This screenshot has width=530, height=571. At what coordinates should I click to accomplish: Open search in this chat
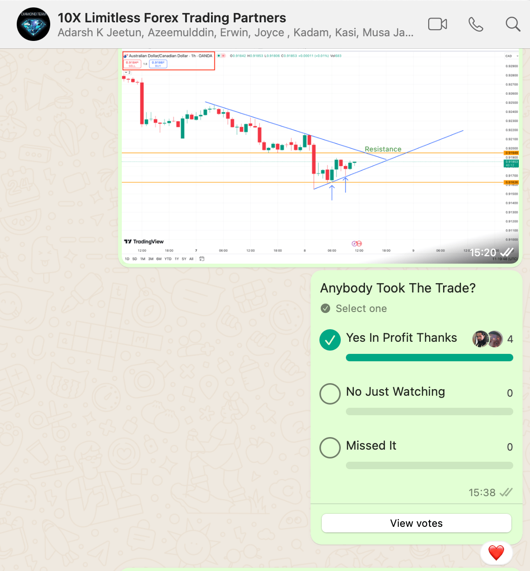513,24
